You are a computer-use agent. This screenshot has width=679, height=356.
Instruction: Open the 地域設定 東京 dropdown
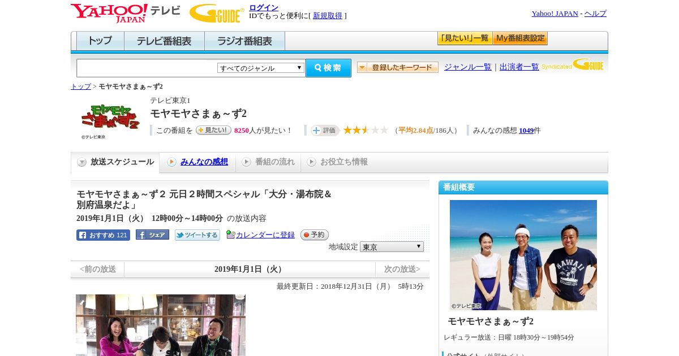coord(392,247)
